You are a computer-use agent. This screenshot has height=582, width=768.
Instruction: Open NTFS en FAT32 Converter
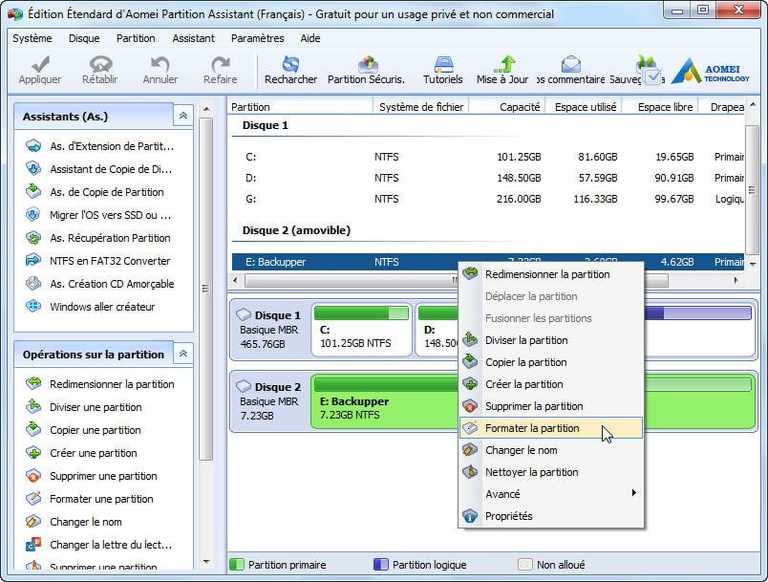point(97,261)
